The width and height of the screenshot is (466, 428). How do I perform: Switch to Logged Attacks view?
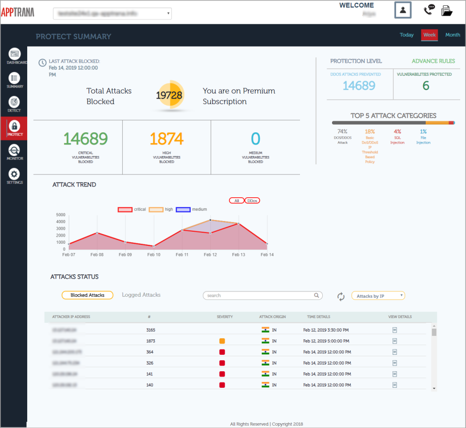point(141,295)
